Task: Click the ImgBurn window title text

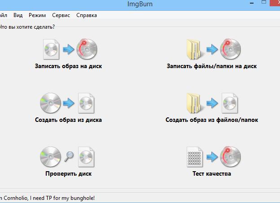Action: (x=140, y=4)
